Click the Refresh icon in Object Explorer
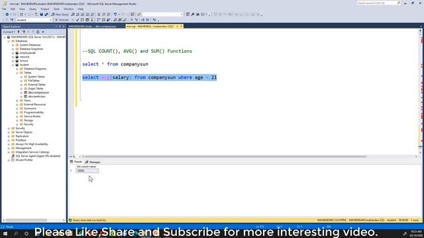The height and width of the screenshot is (238, 424). click(x=38, y=32)
